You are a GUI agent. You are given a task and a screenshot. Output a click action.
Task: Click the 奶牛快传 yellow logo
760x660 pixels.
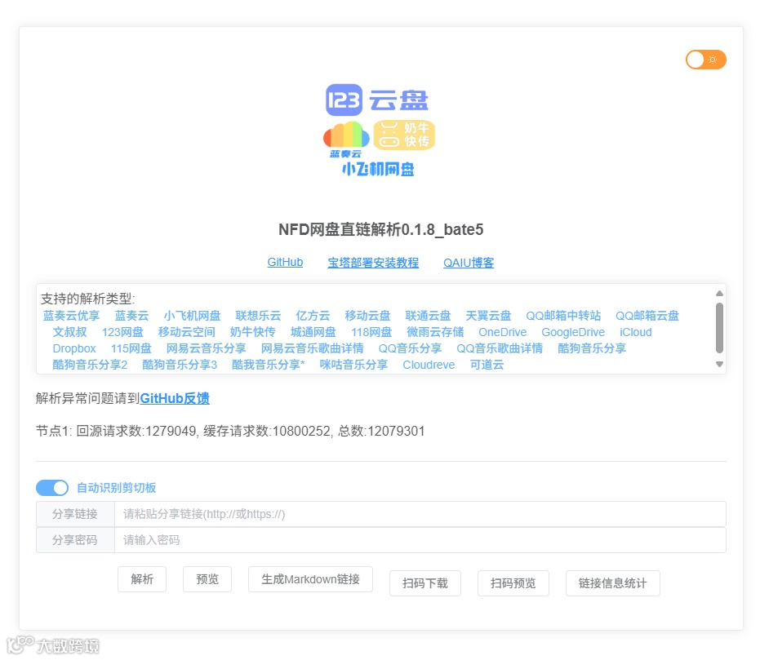tap(404, 135)
